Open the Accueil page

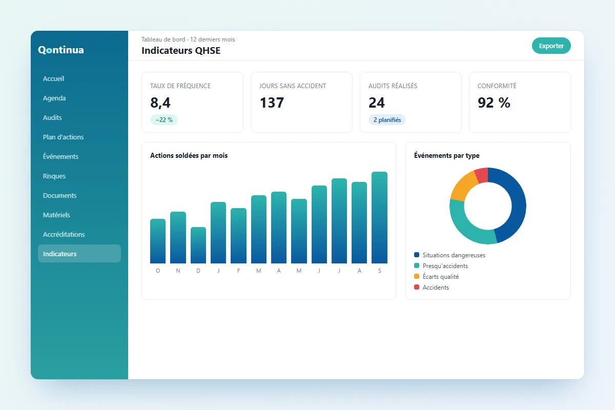pos(79,78)
